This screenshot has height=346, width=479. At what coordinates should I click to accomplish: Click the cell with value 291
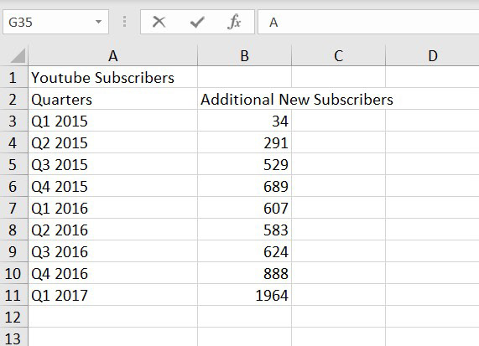245,142
